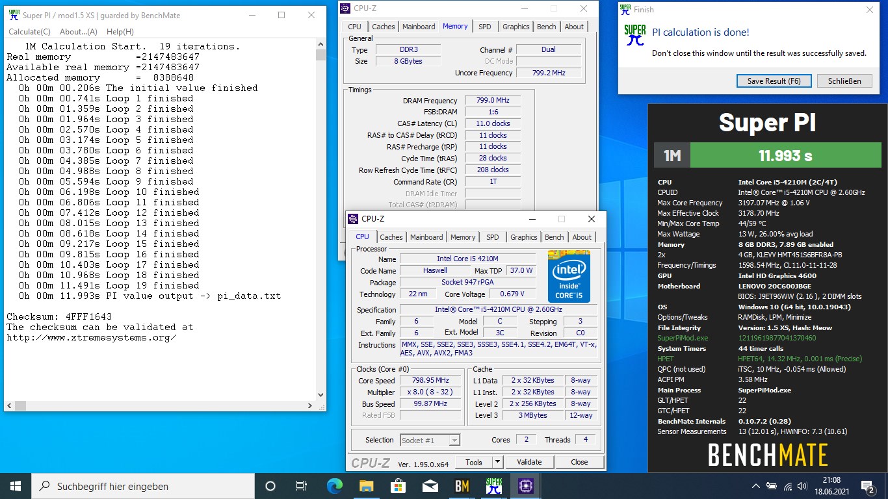Click the 11.993 s result bar in BenchMate

pos(785,156)
